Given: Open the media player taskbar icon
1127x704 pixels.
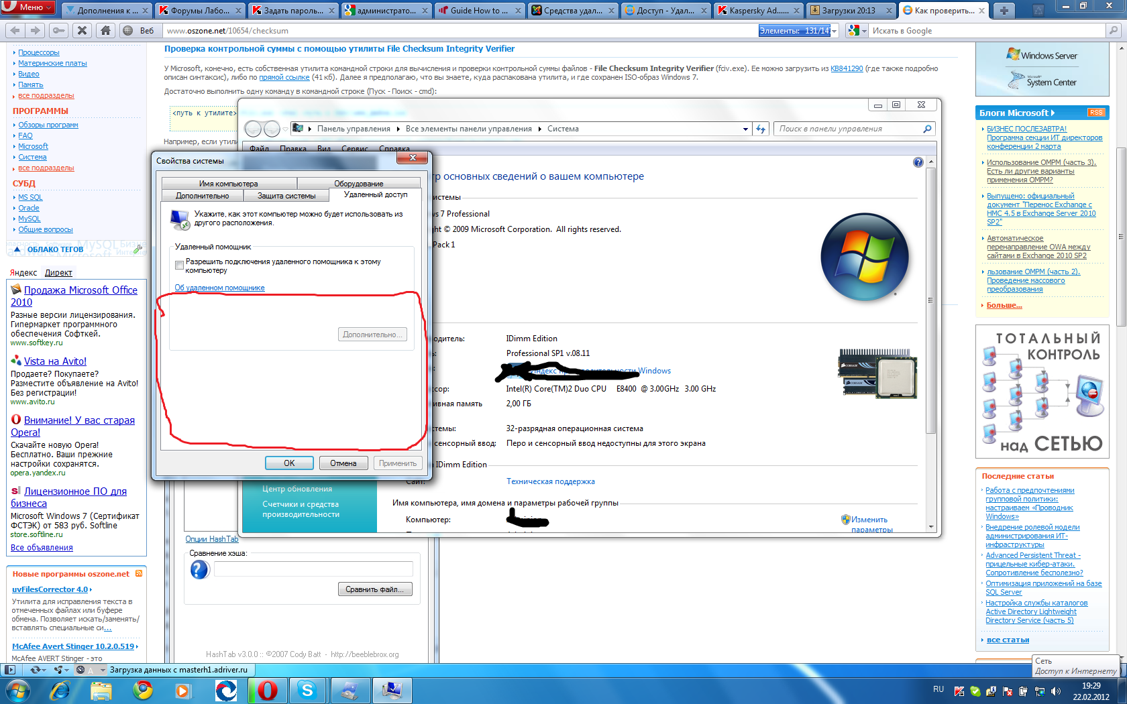Looking at the screenshot, I should (183, 690).
